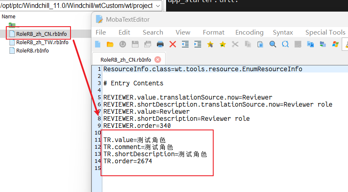
Task: Cut selection with scissors icon
Action: tap(235, 44)
